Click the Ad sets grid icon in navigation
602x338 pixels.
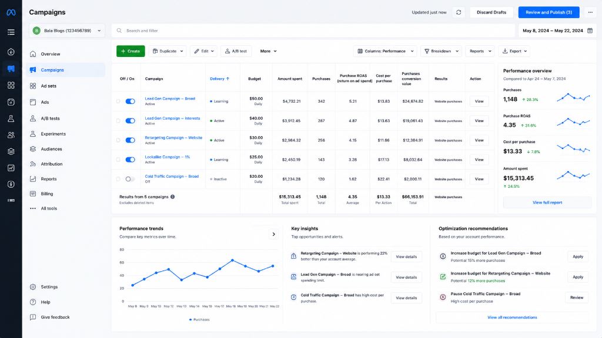click(x=33, y=86)
